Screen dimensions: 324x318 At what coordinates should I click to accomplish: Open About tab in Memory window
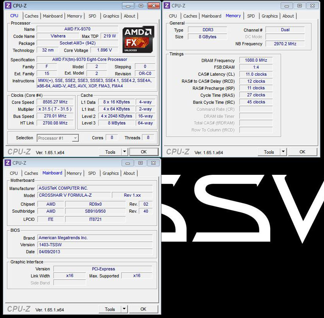point(288,16)
